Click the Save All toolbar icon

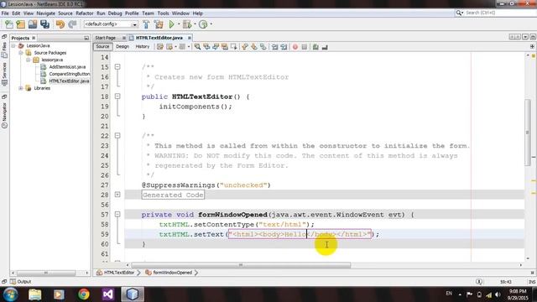pyautogui.click(x=44, y=24)
